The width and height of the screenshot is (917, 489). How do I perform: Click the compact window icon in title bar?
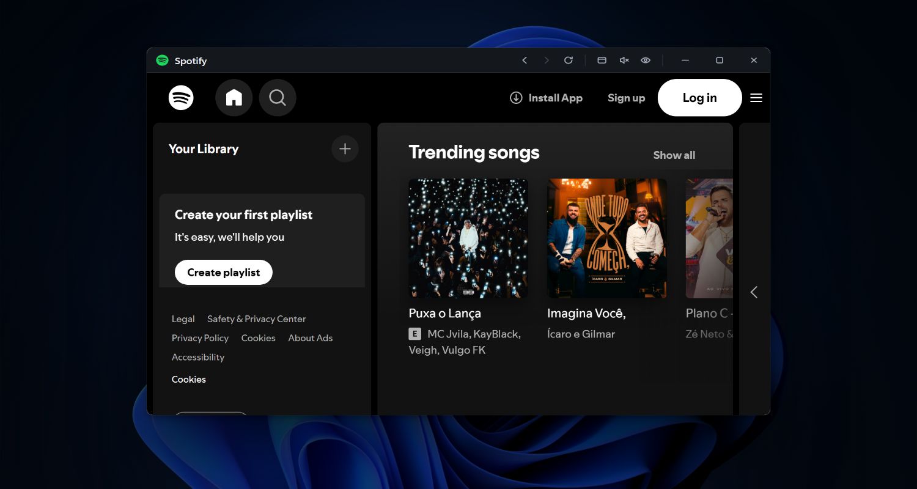click(x=602, y=61)
